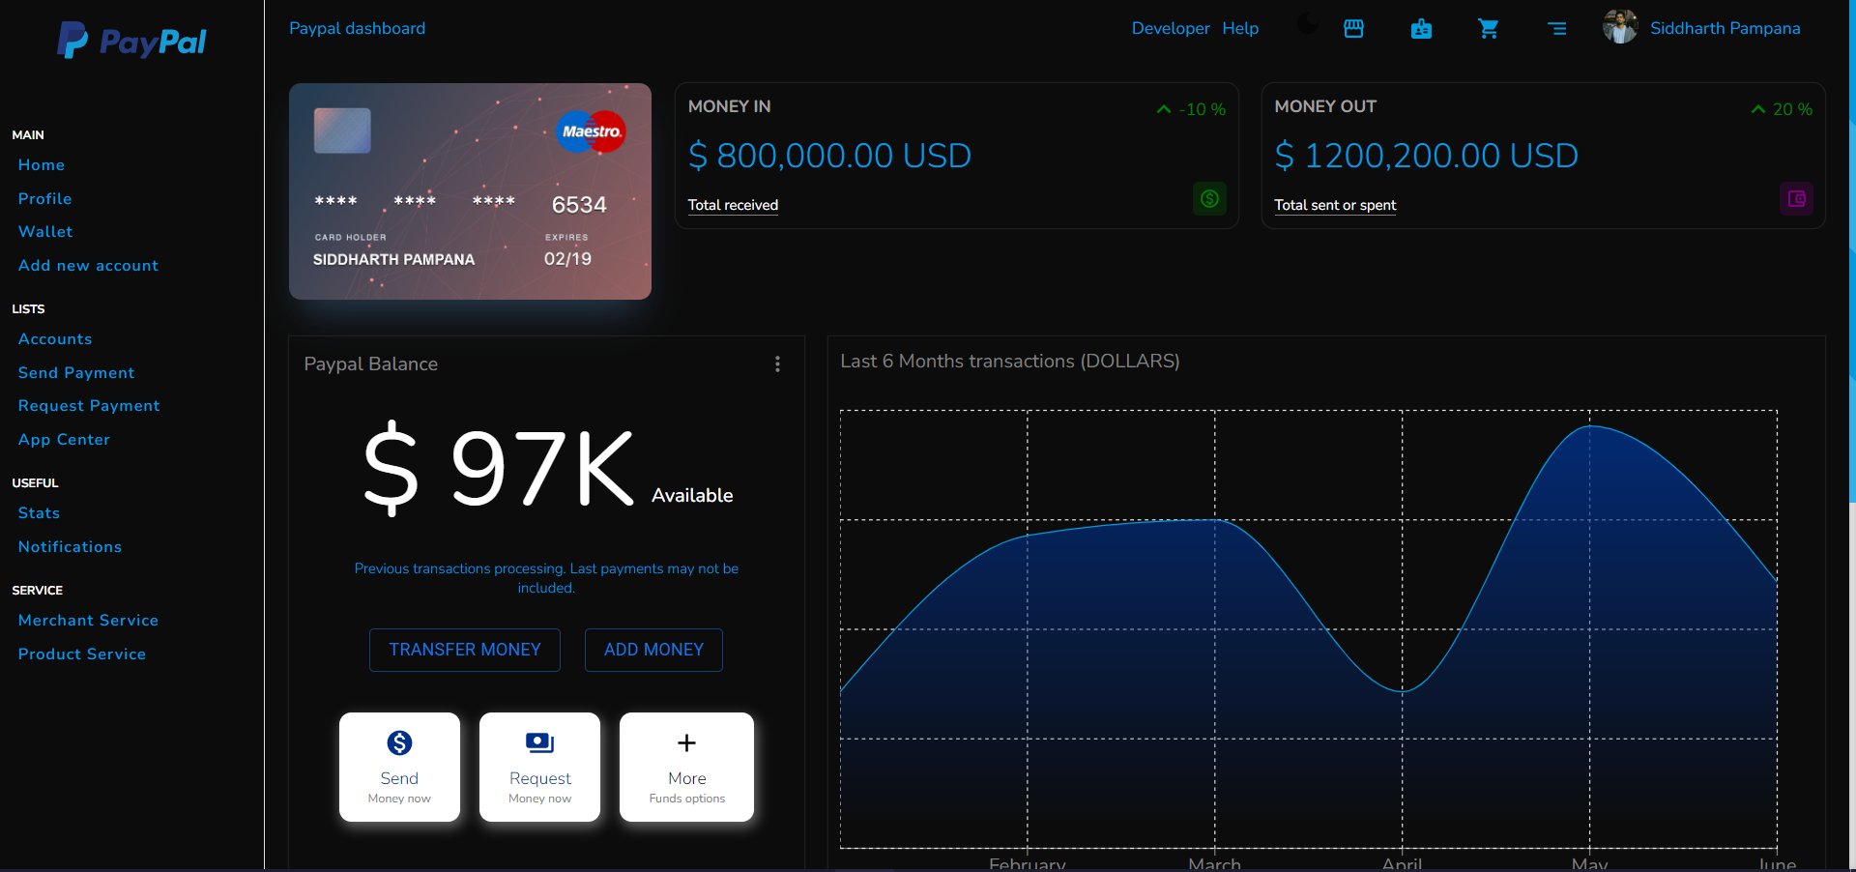Toggle the Money In trend chevron
The width and height of the screenshot is (1856, 872).
pos(1163,108)
